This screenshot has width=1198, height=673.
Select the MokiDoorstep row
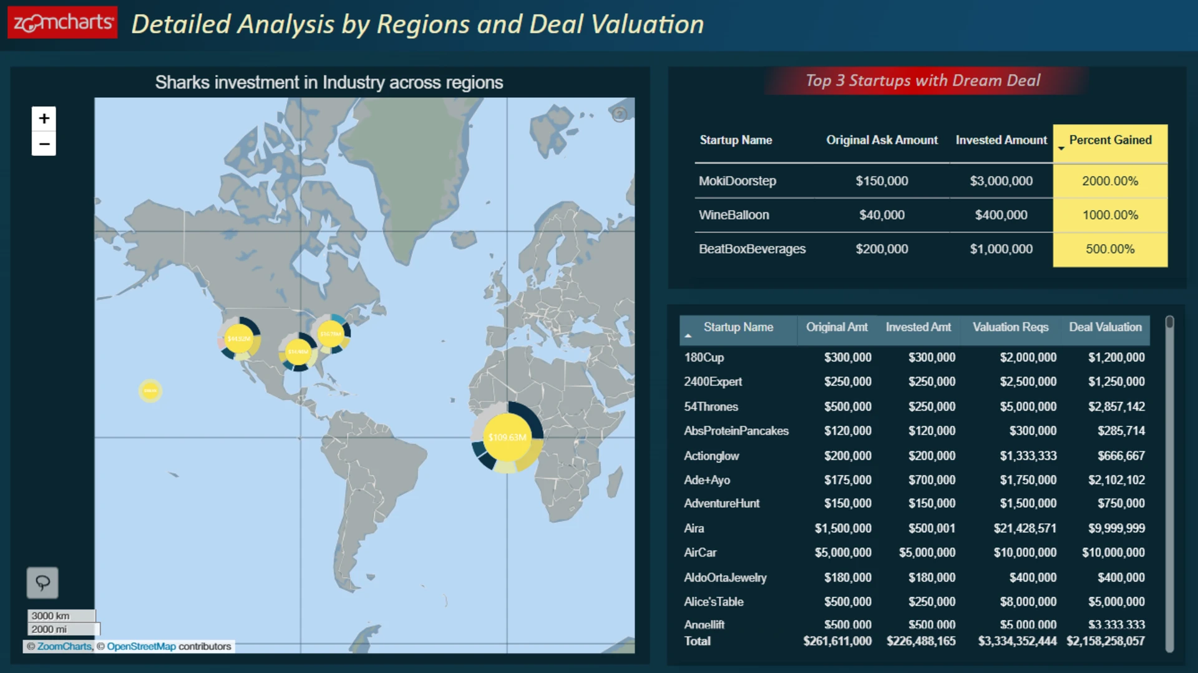point(931,181)
